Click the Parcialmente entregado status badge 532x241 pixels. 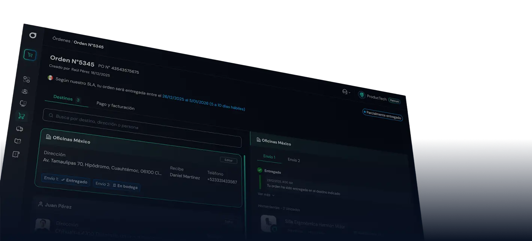point(383,115)
